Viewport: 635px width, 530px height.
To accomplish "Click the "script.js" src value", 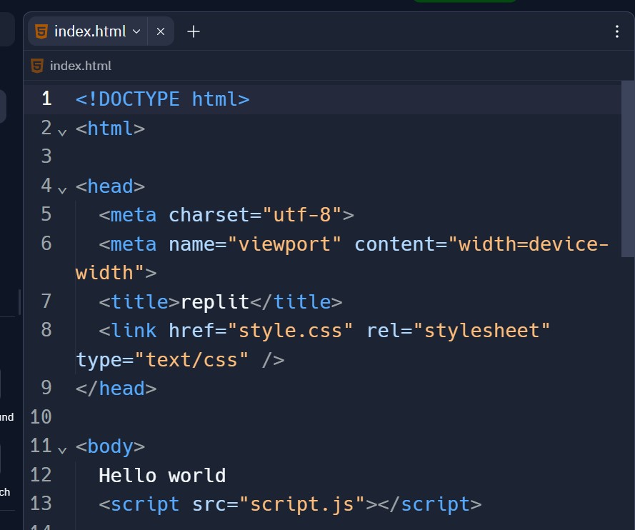I will (302, 504).
